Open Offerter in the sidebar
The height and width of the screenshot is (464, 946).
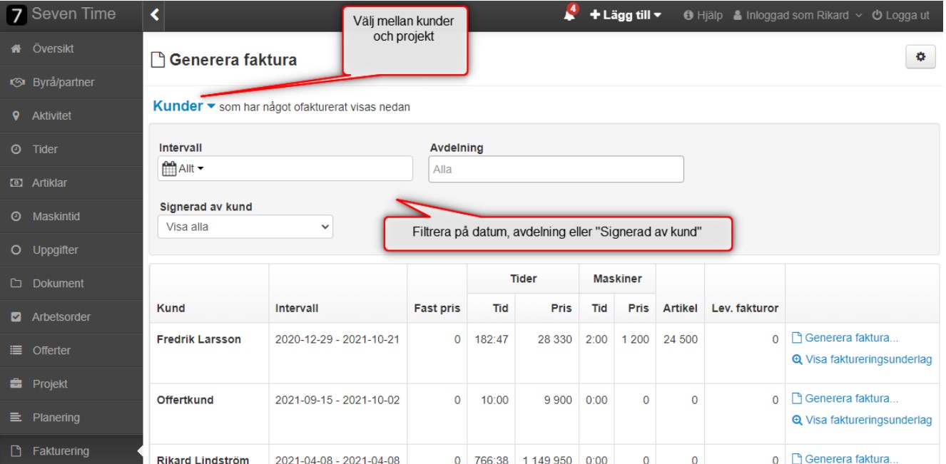[x=51, y=351]
